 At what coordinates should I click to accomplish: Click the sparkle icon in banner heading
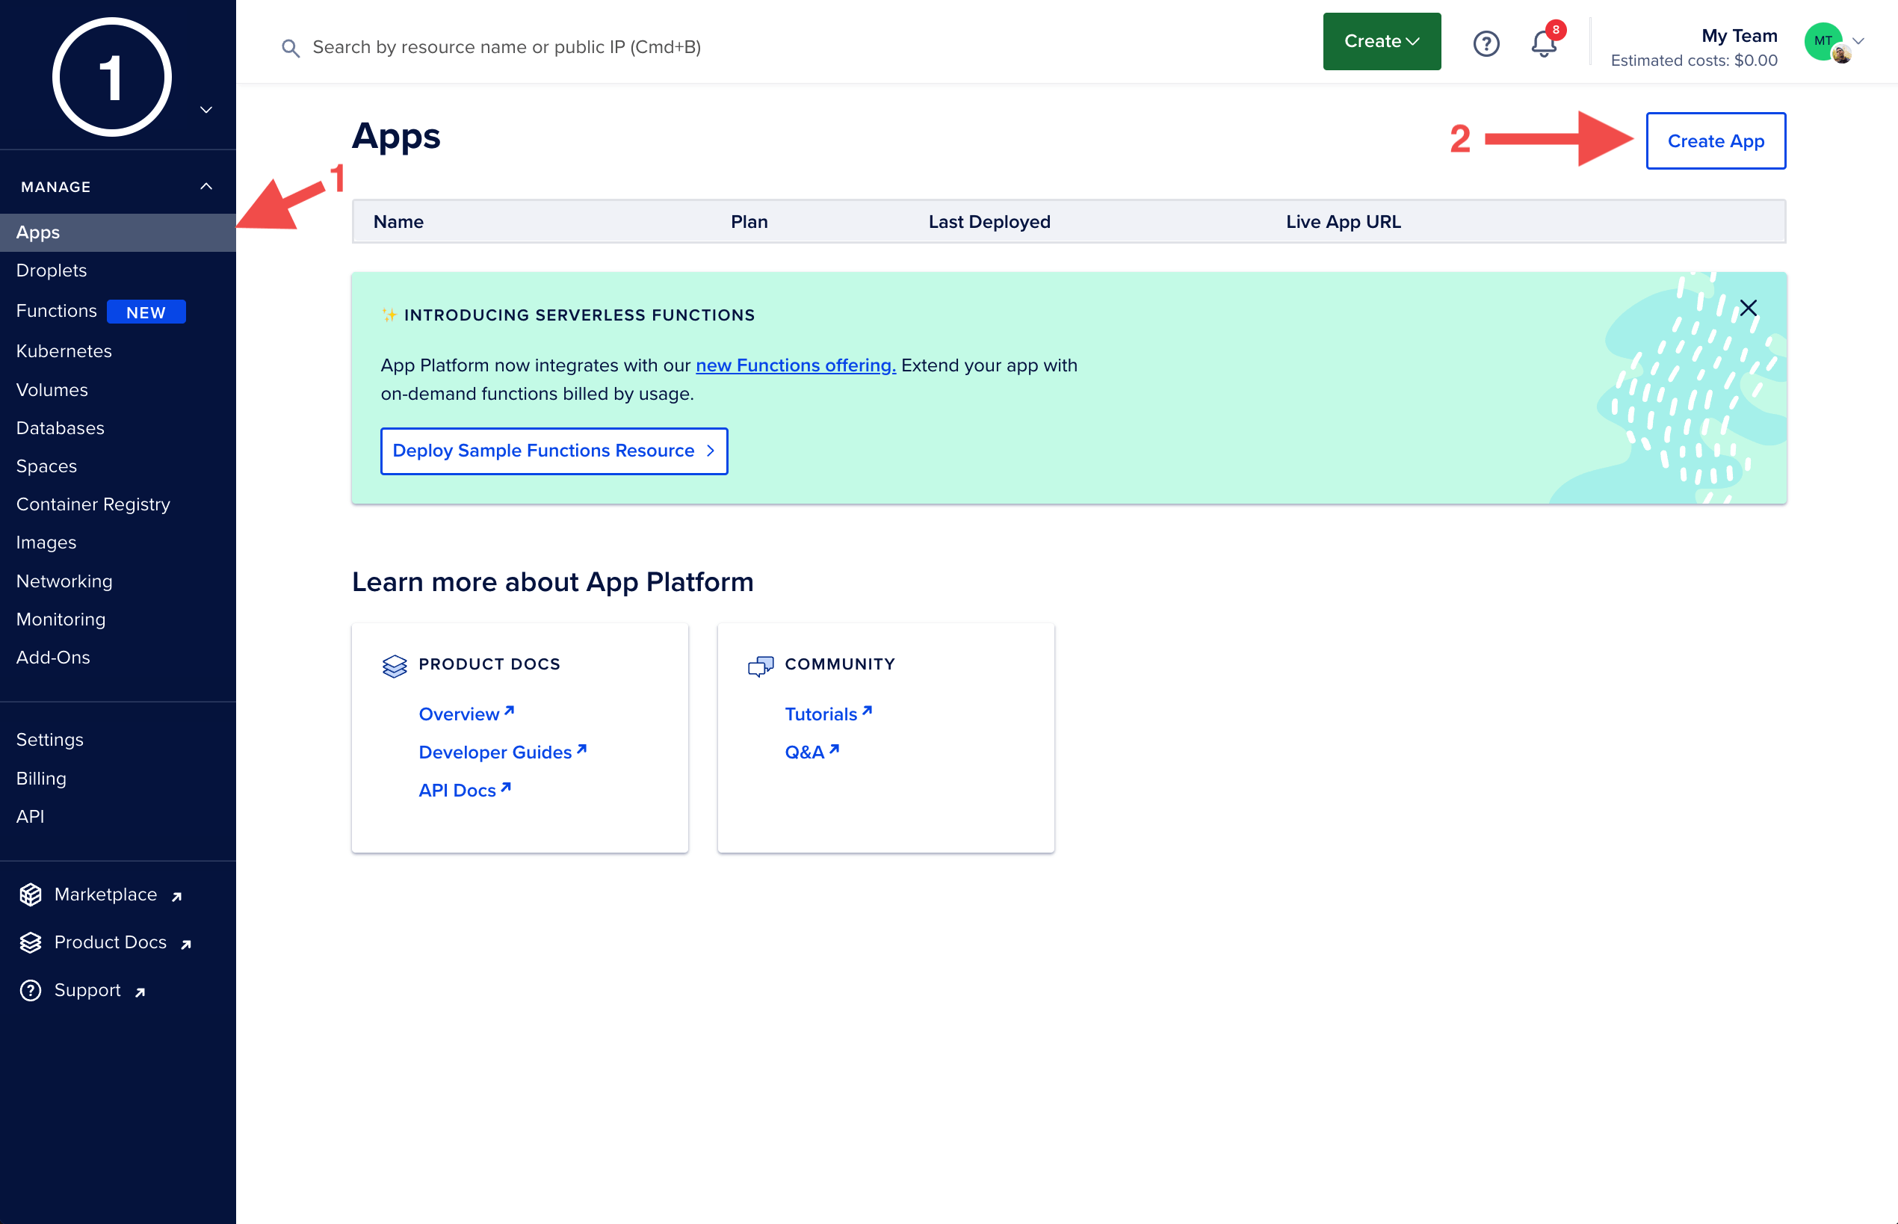(x=389, y=315)
